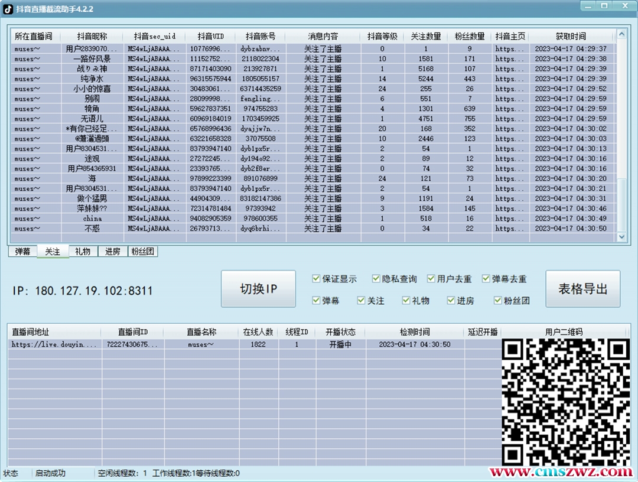The image size is (638, 482).
Task: Click the 表格导出 export button
Action: [x=582, y=289]
